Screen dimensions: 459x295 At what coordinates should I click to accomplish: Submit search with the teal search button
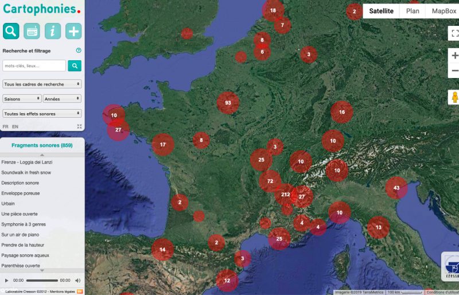[x=75, y=66]
